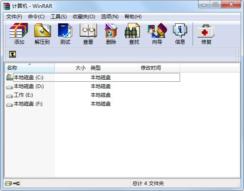Select the D: drive icon
Image resolution: width=244 pixels, height=191 pixels.
click(10, 88)
